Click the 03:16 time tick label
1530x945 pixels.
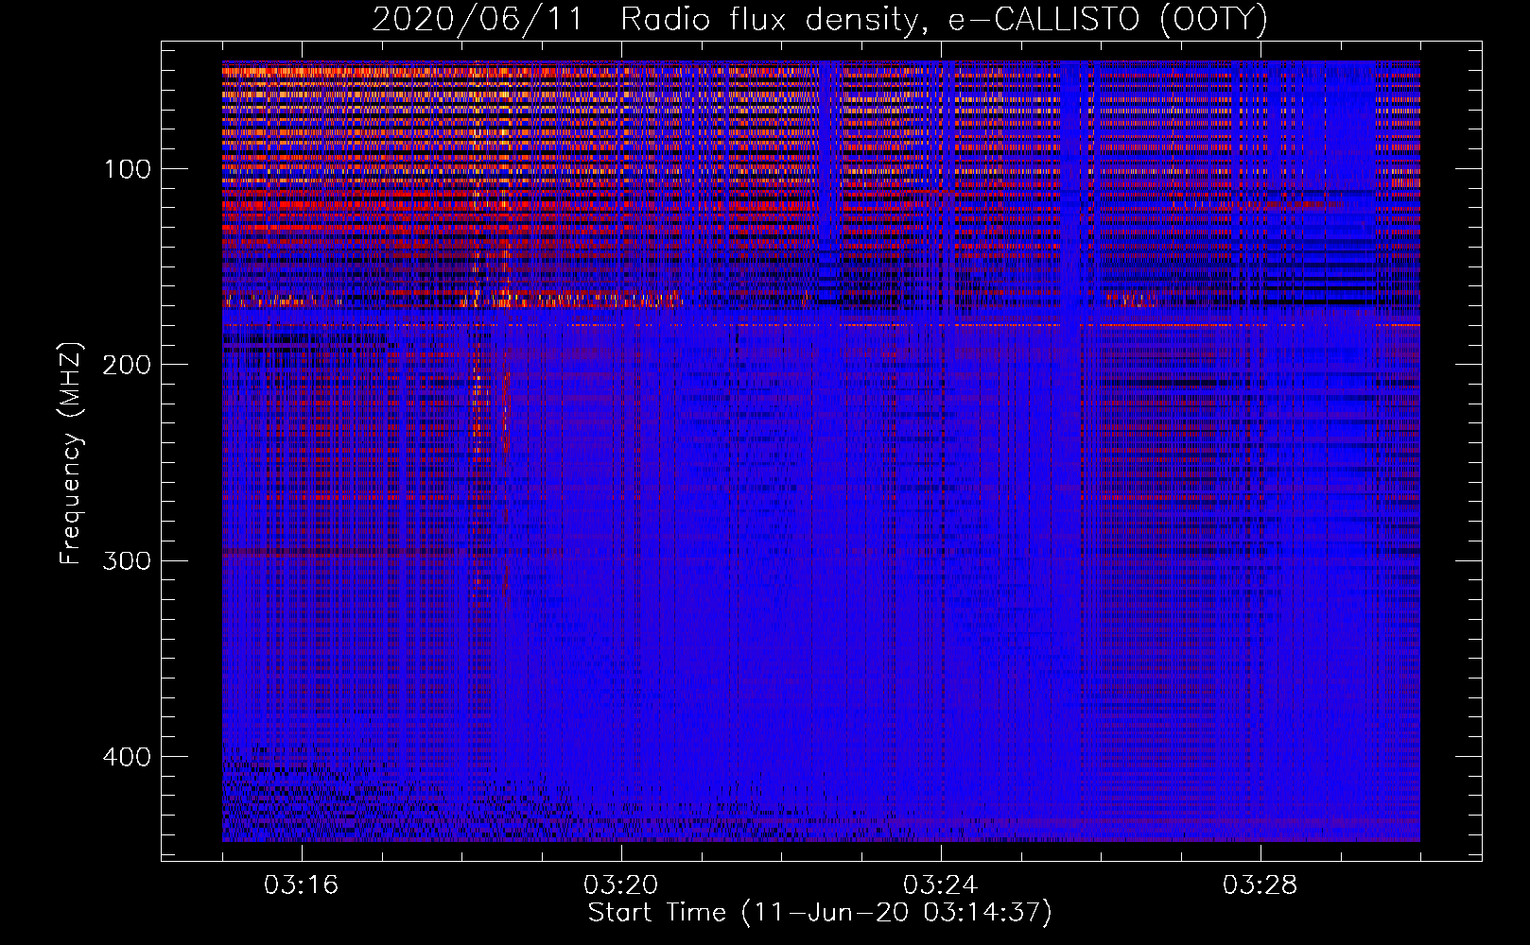302,885
